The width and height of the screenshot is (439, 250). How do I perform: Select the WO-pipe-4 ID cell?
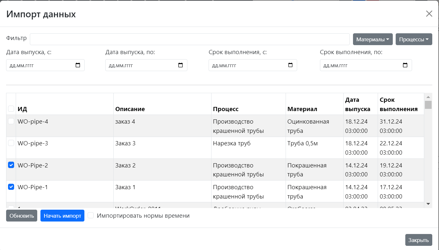[65, 126]
